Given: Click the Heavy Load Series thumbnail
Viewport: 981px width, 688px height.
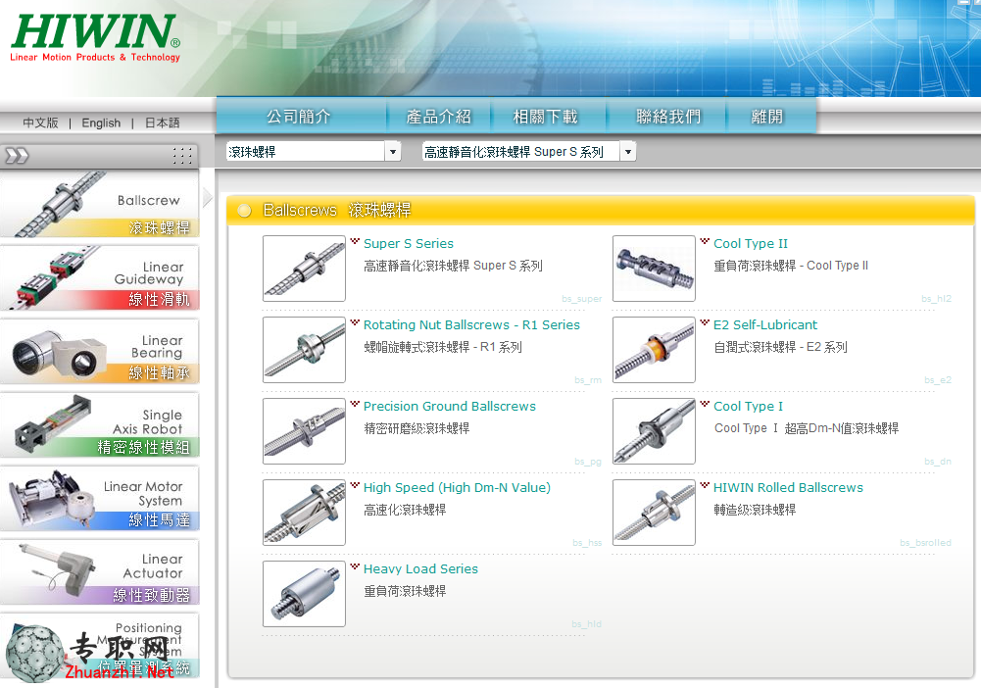Looking at the screenshot, I should pos(304,594).
